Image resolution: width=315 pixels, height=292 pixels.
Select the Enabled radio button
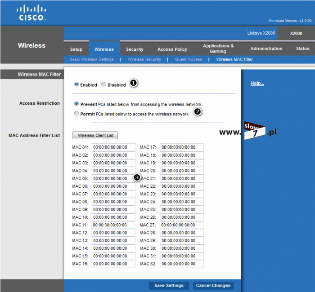[76, 84]
